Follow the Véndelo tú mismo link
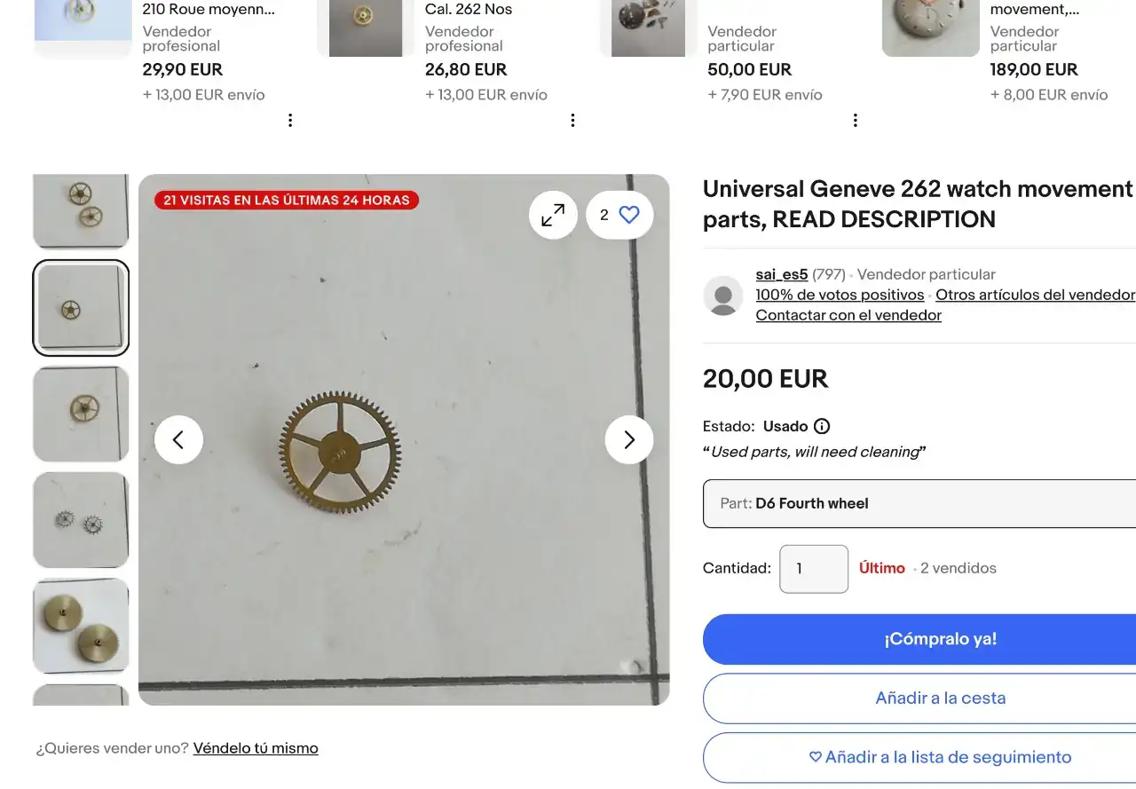 256,748
